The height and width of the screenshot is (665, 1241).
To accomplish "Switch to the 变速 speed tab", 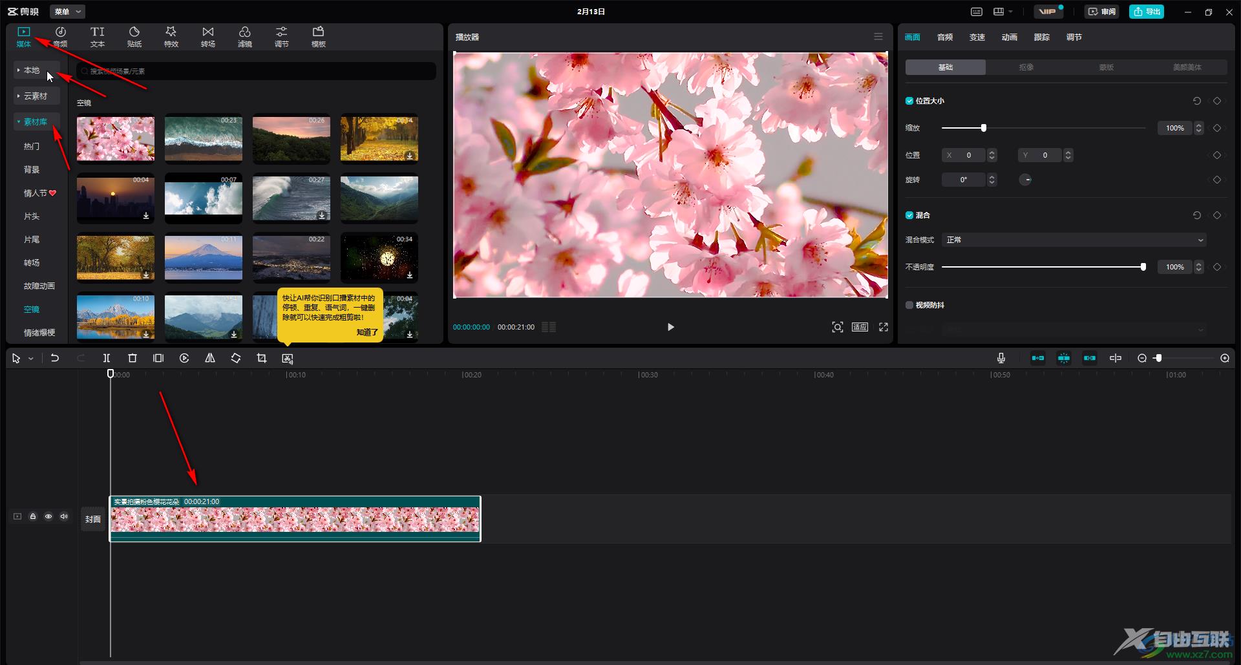I will (x=977, y=37).
